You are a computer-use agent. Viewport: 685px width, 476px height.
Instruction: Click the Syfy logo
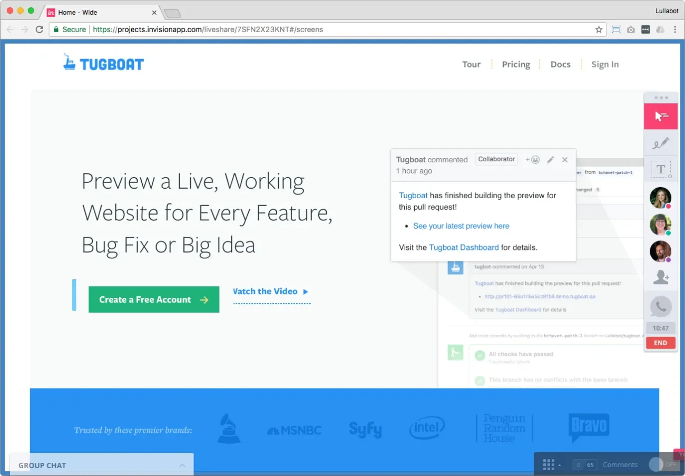pyautogui.click(x=365, y=430)
